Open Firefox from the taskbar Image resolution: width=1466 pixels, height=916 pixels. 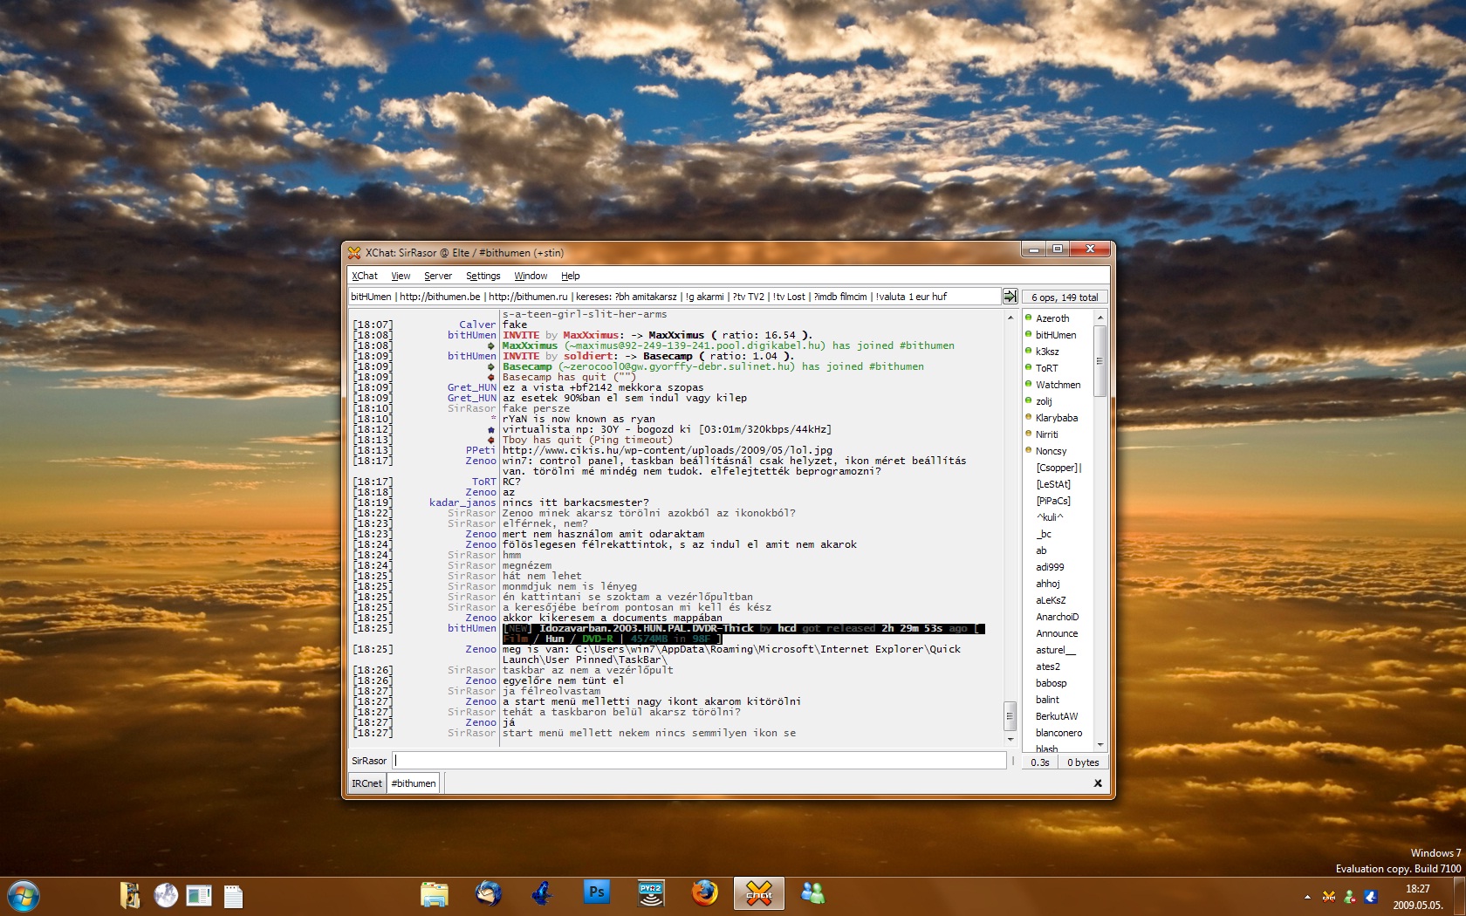pos(704,893)
